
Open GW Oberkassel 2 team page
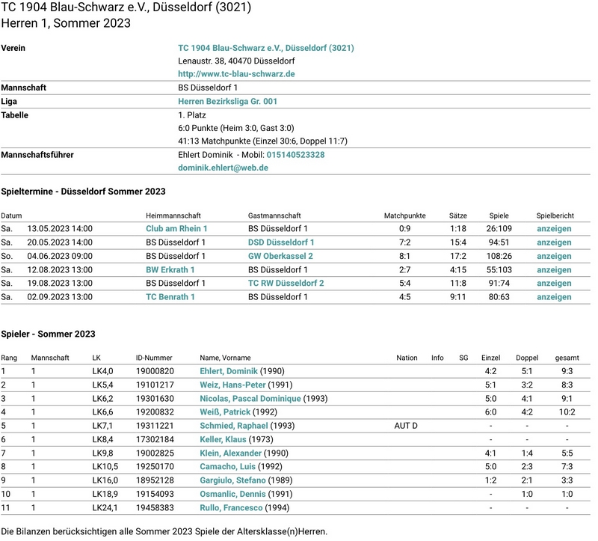280,256
